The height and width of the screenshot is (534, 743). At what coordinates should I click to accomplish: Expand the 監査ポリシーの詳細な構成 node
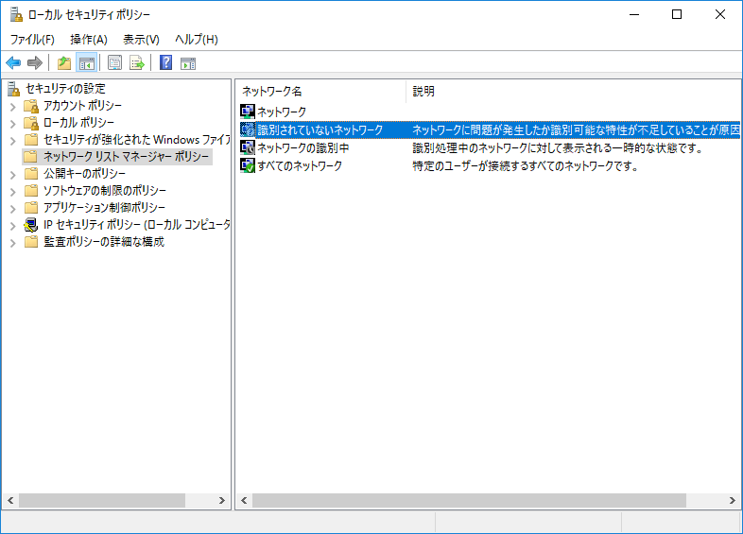pyautogui.click(x=13, y=243)
